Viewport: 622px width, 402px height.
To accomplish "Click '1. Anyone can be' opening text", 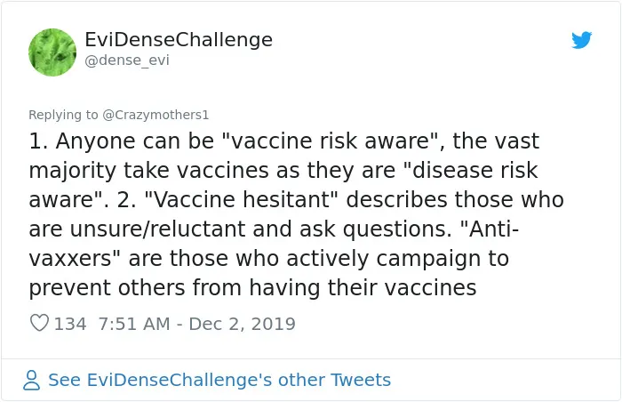I will point(122,141).
